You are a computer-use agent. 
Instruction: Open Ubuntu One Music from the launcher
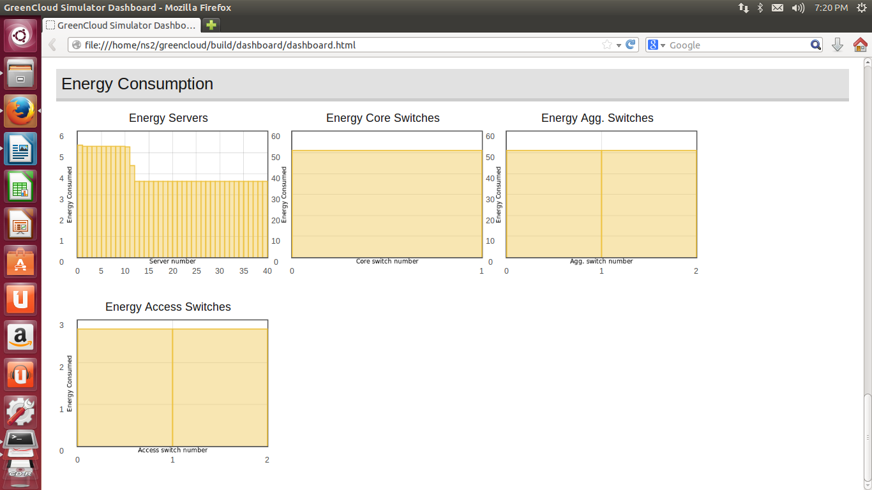point(20,375)
